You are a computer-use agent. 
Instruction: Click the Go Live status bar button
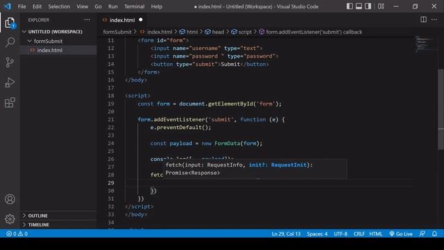(x=401, y=234)
